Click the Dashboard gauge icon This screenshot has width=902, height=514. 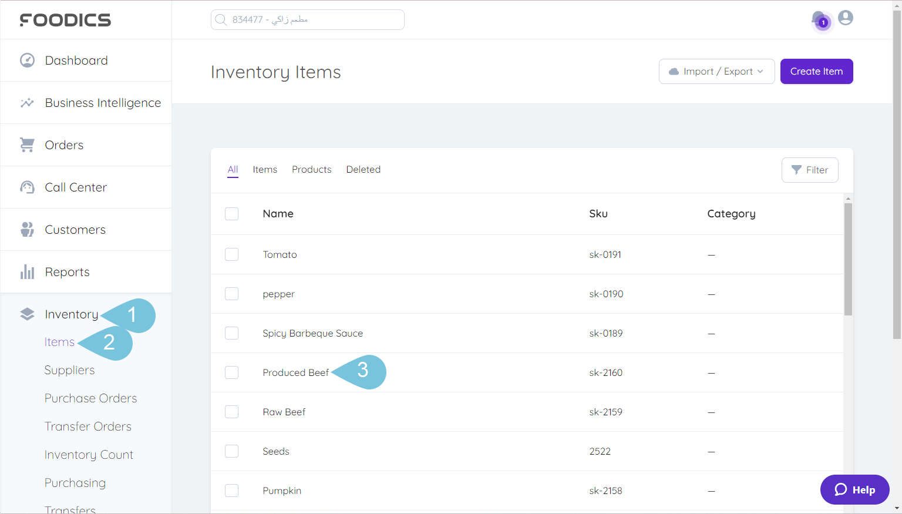pyautogui.click(x=27, y=61)
